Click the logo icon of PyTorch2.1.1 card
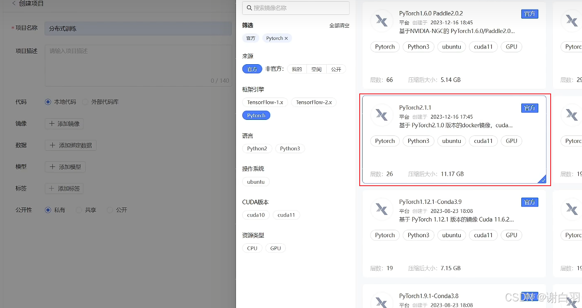582x308 pixels. [382, 115]
